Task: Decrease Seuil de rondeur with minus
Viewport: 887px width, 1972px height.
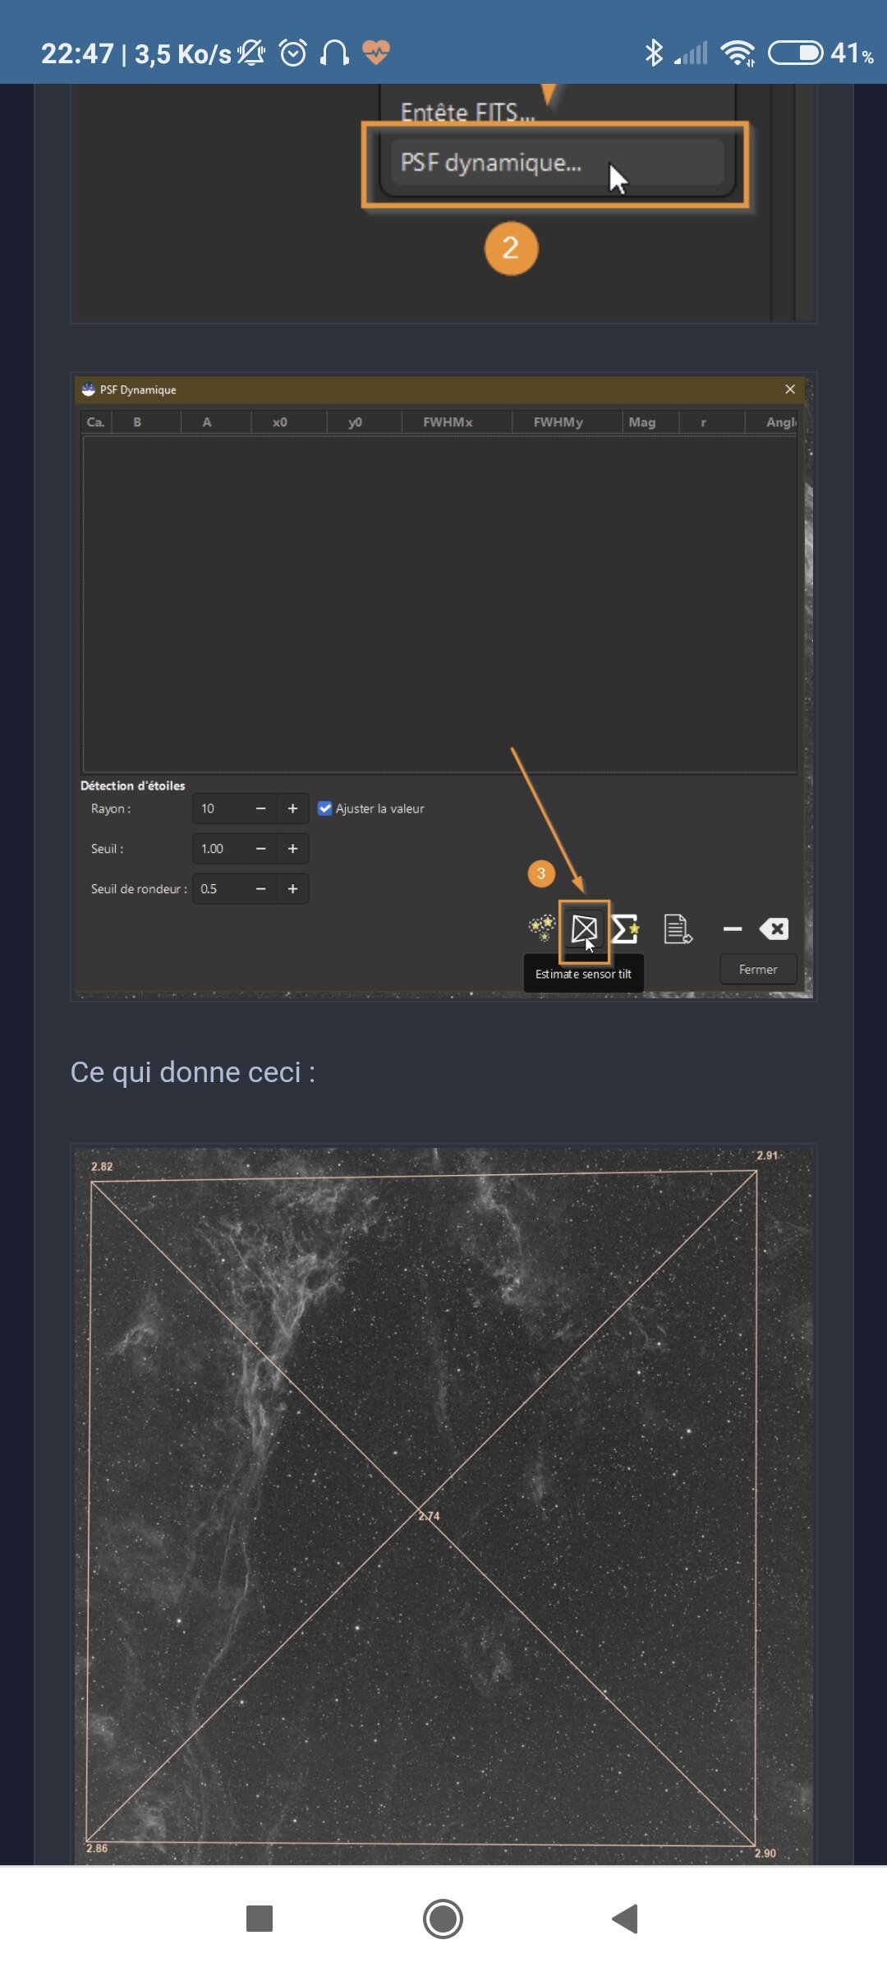Action: tap(260, 889)
